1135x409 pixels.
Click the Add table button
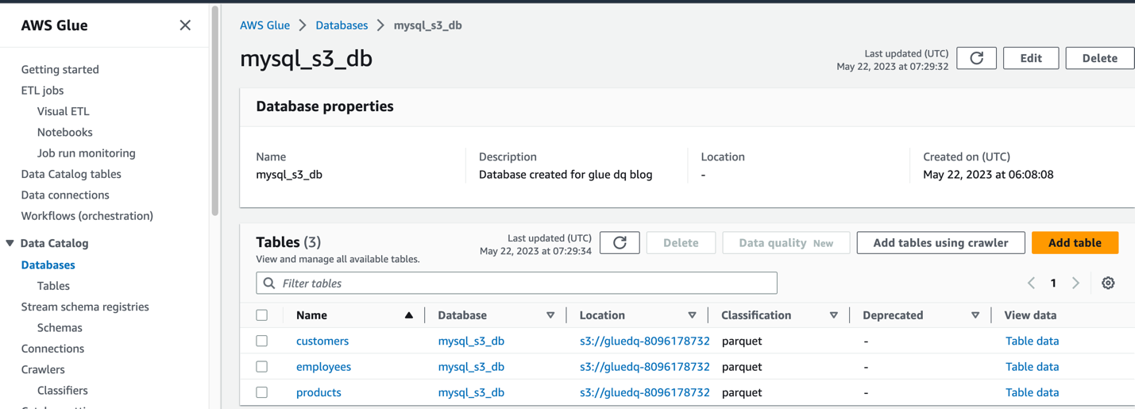(1074, 243)
